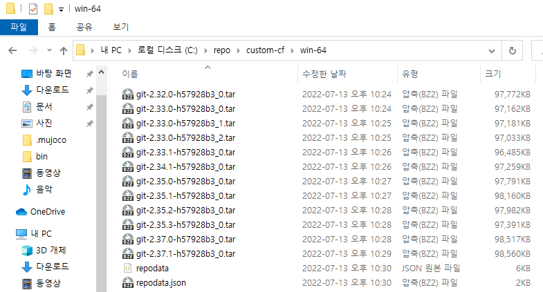Select git-2.33.0-h57928b3_1.tar file icon
543x292 pixels.
click(128, 123)
